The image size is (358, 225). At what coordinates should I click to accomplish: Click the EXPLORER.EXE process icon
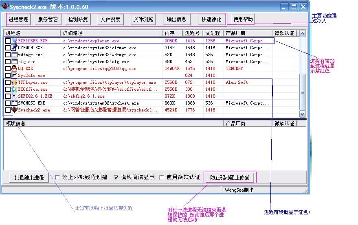pos(15,41)
